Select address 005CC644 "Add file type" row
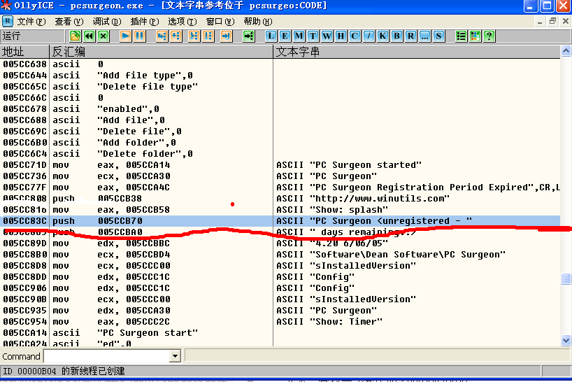This screenshot has height=382, width=572. [x=280, y=75]
